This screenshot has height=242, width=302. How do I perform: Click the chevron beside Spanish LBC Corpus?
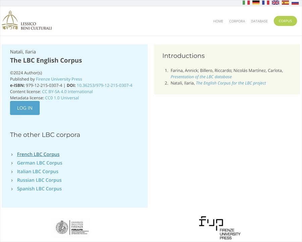pyautogui.click(x=12, y=189)
